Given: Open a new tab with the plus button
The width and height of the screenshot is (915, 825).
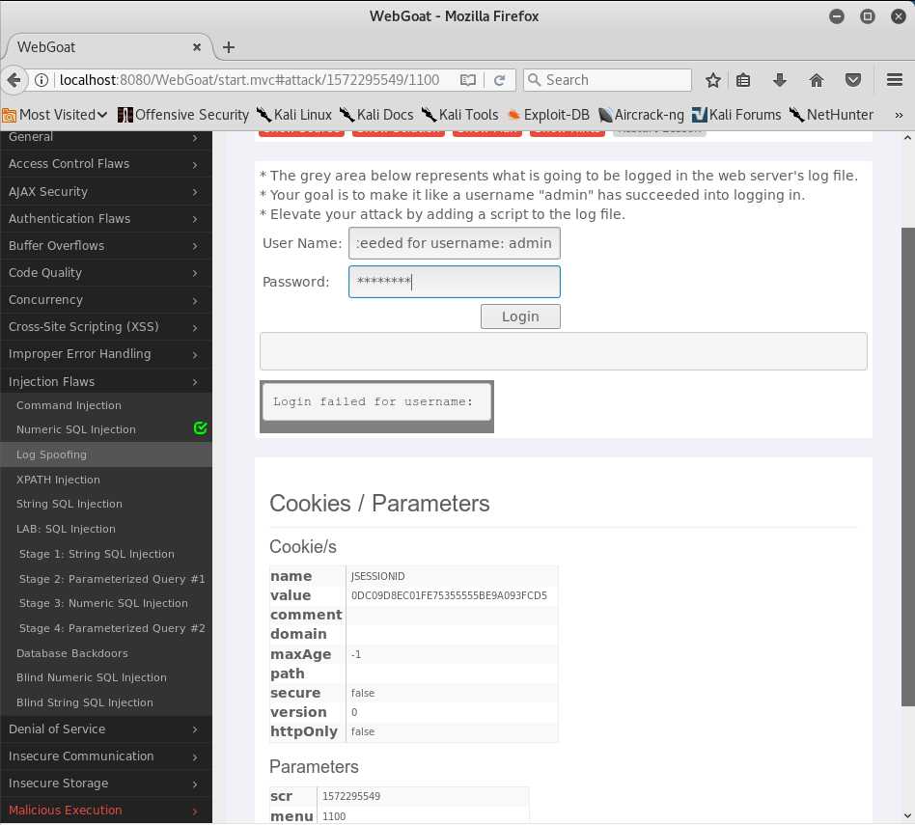Looking at the screenshot, I should (x=229, y=47).
